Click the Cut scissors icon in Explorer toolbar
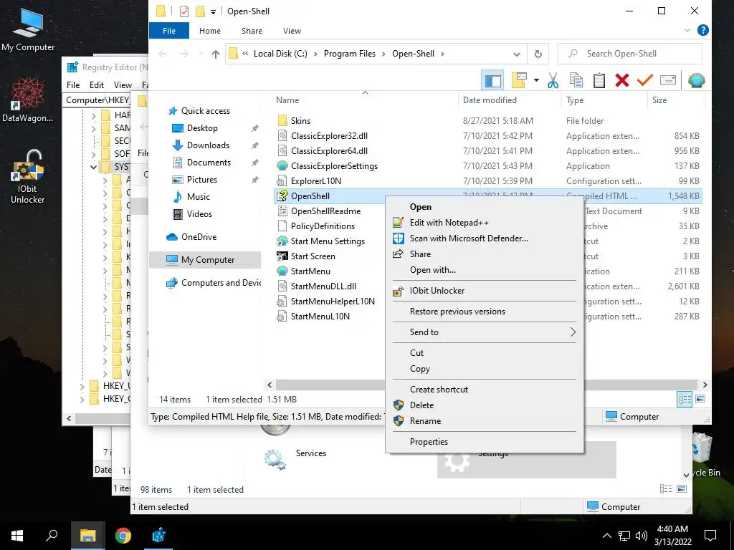734x550 pixels. coord(553,80)
